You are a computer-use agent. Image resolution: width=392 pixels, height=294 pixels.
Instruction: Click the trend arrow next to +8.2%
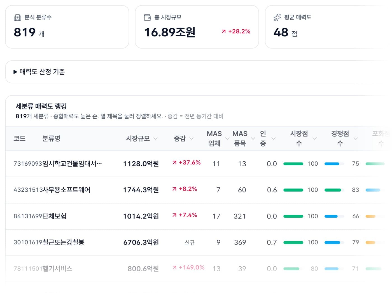(x=174, y=189)
